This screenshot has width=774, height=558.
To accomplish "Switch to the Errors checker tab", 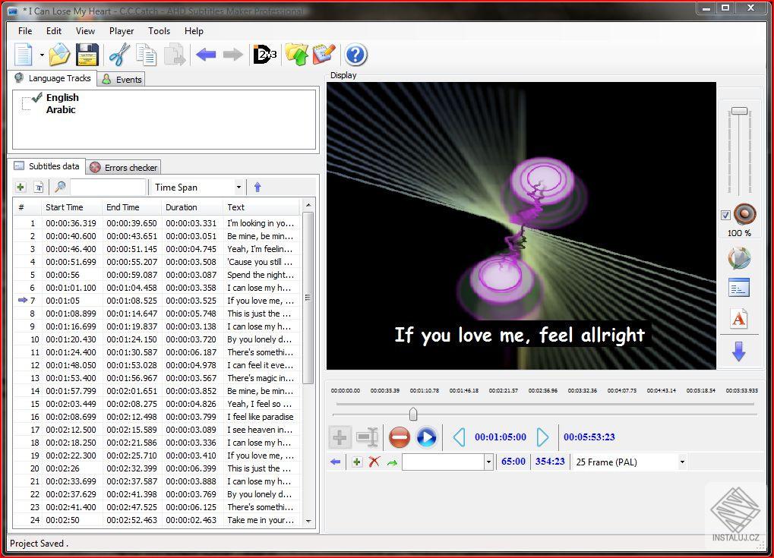I will coord(124,167).
